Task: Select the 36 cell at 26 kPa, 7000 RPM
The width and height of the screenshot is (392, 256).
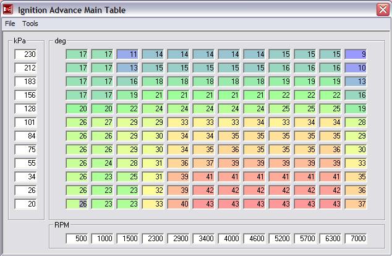Action: 356,190
